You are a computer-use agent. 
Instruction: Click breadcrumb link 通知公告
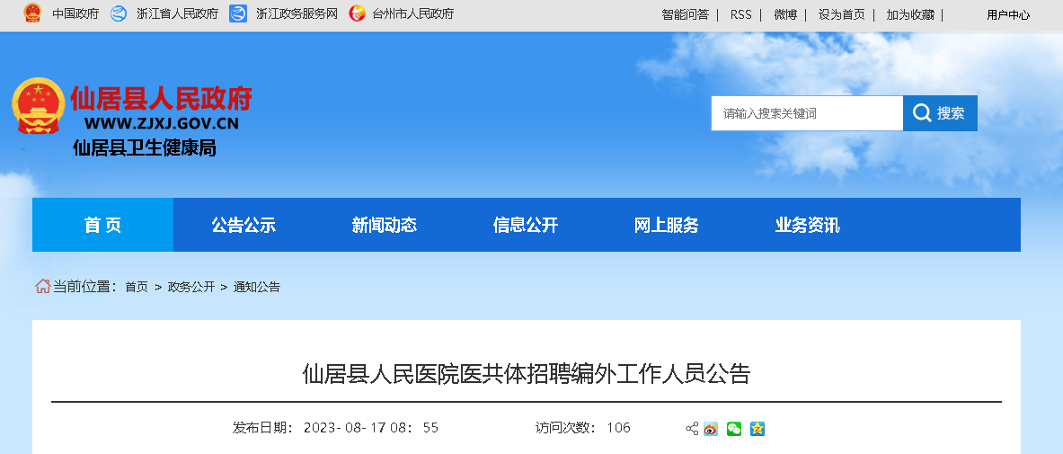257,287
